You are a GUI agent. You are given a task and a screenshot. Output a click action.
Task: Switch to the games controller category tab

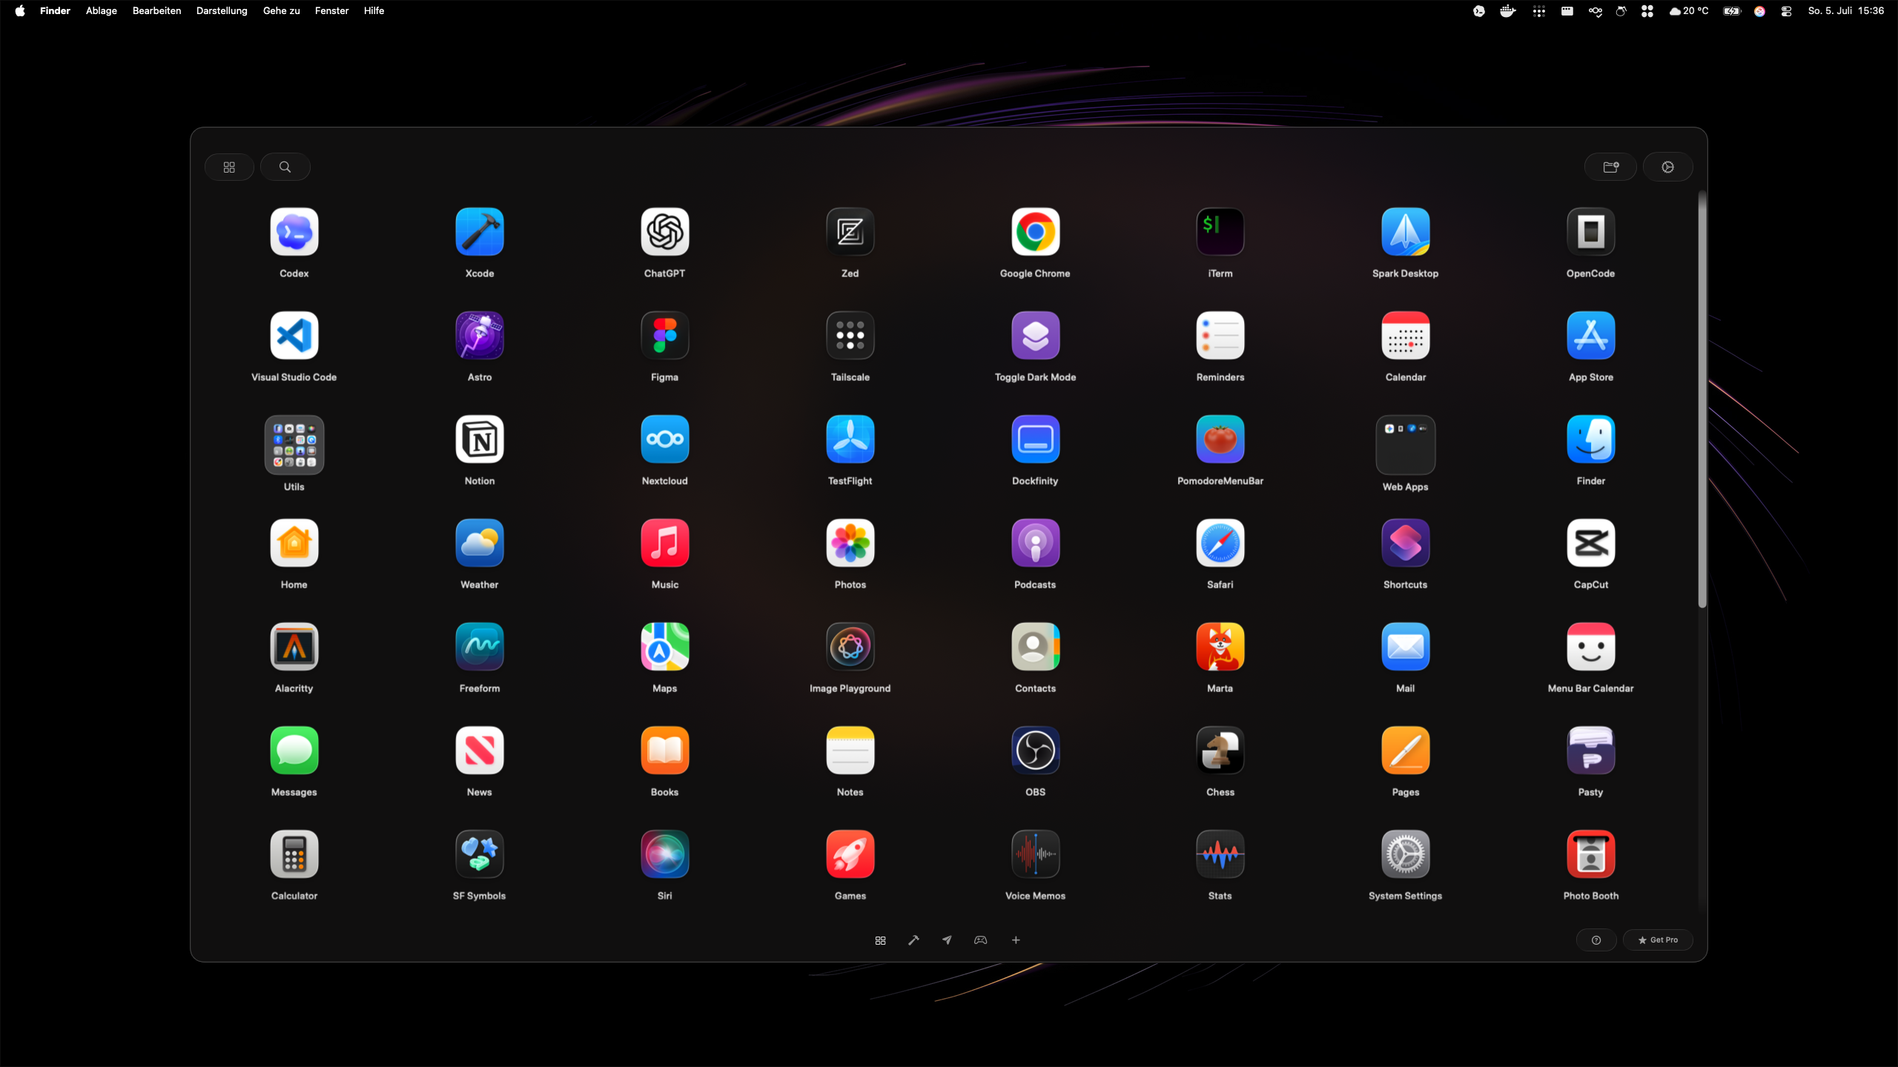pyautogui.click(x=980, y=940)
